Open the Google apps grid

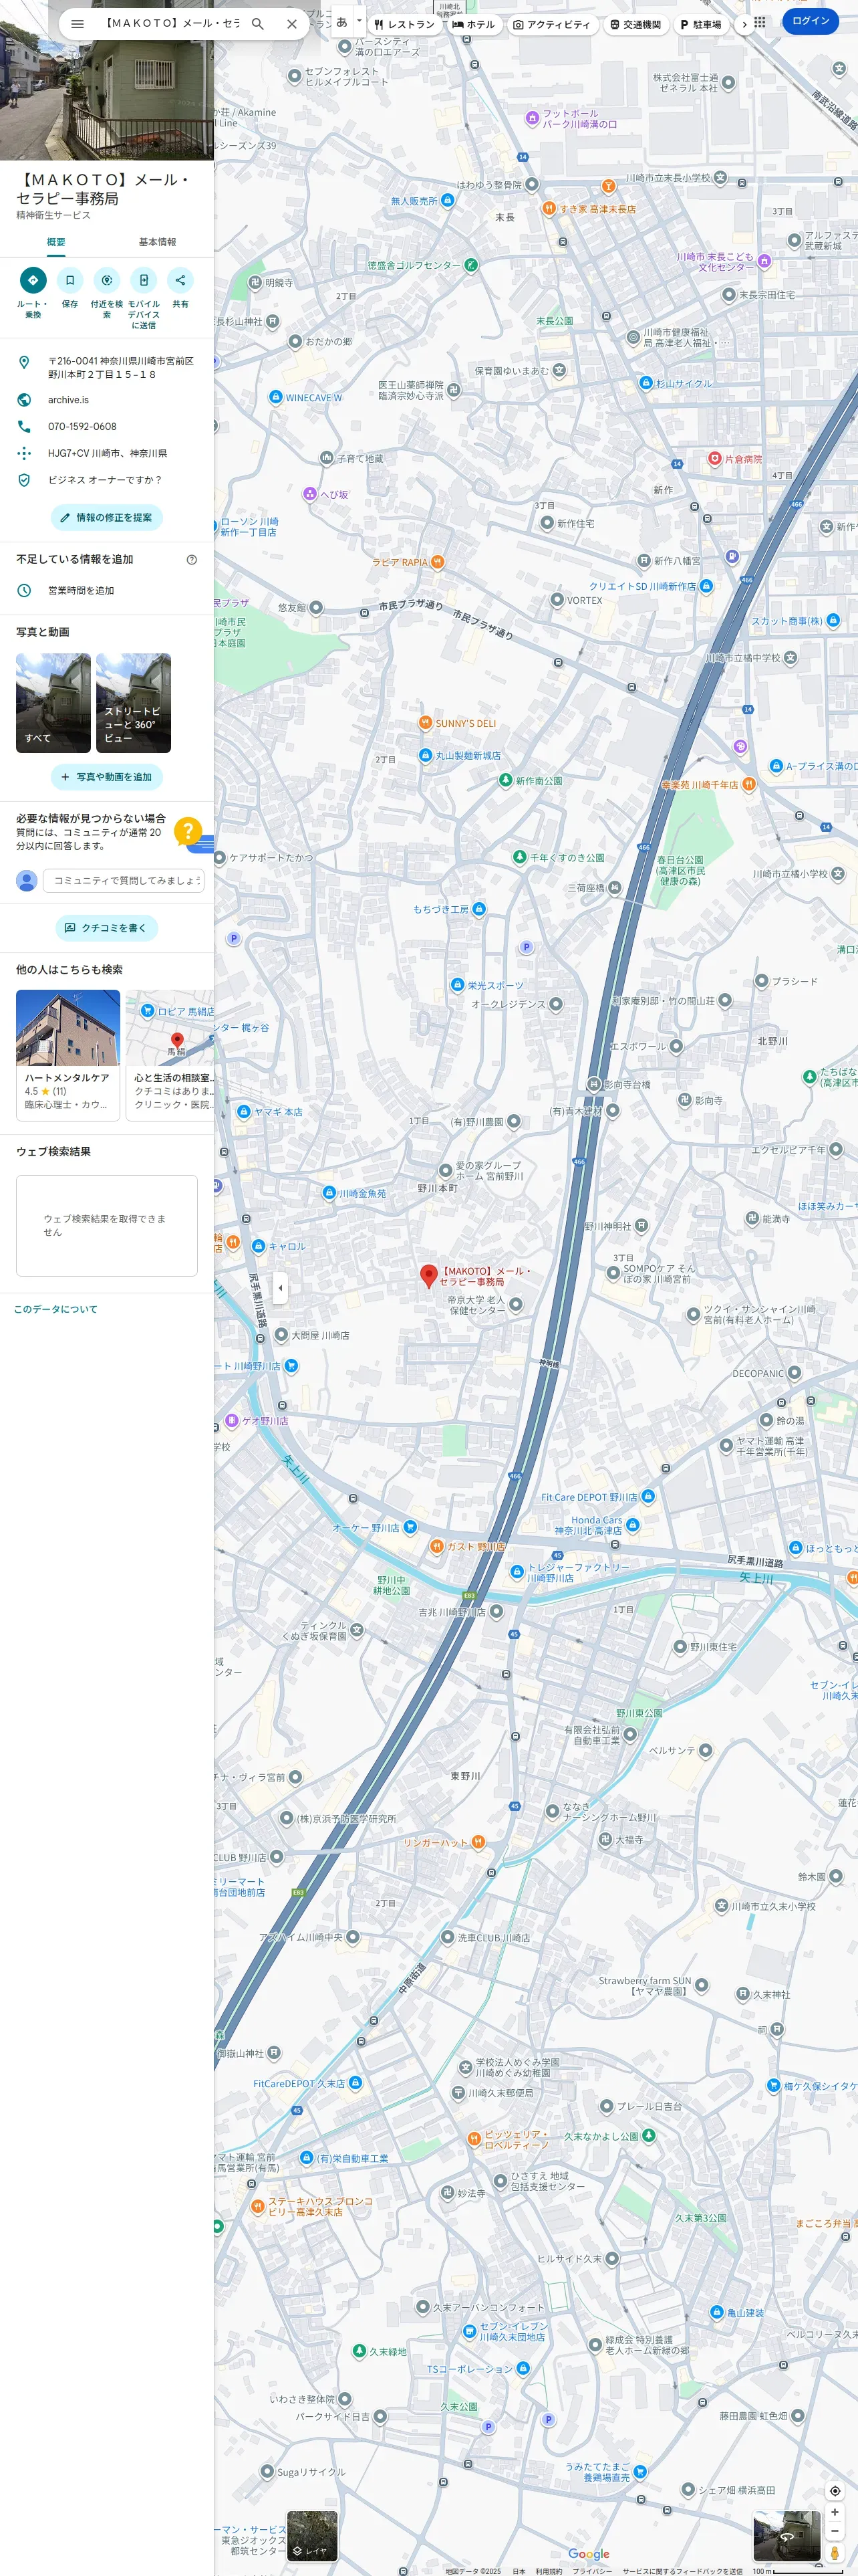[760, 22]
